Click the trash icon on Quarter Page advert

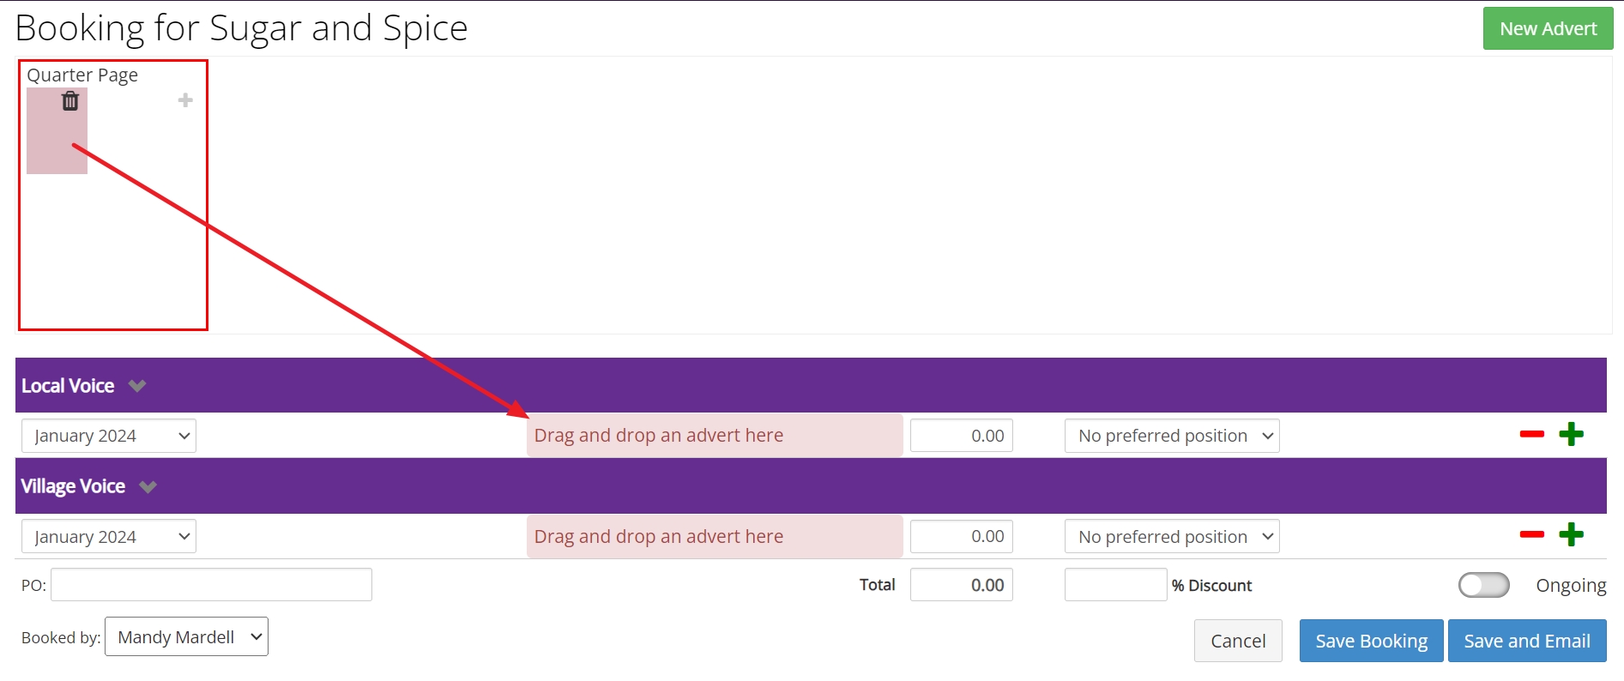pyautogui.click(x=70, y=101)
